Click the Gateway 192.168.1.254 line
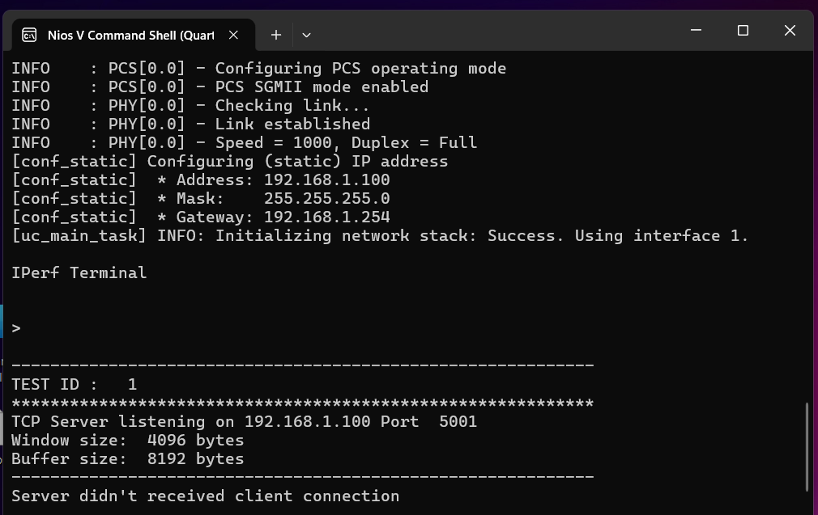The height and width of the screenshot is (515, 818). coord(201,217)
